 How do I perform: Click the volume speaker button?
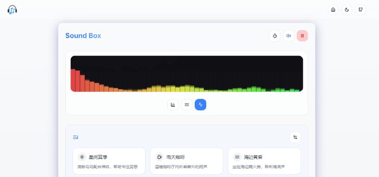289,36
